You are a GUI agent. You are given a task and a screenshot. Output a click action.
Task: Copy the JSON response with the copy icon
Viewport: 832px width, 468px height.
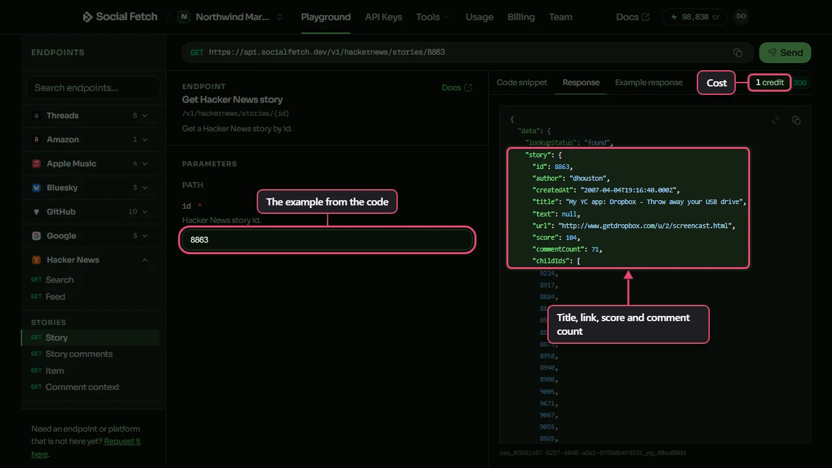coord(796,120)
